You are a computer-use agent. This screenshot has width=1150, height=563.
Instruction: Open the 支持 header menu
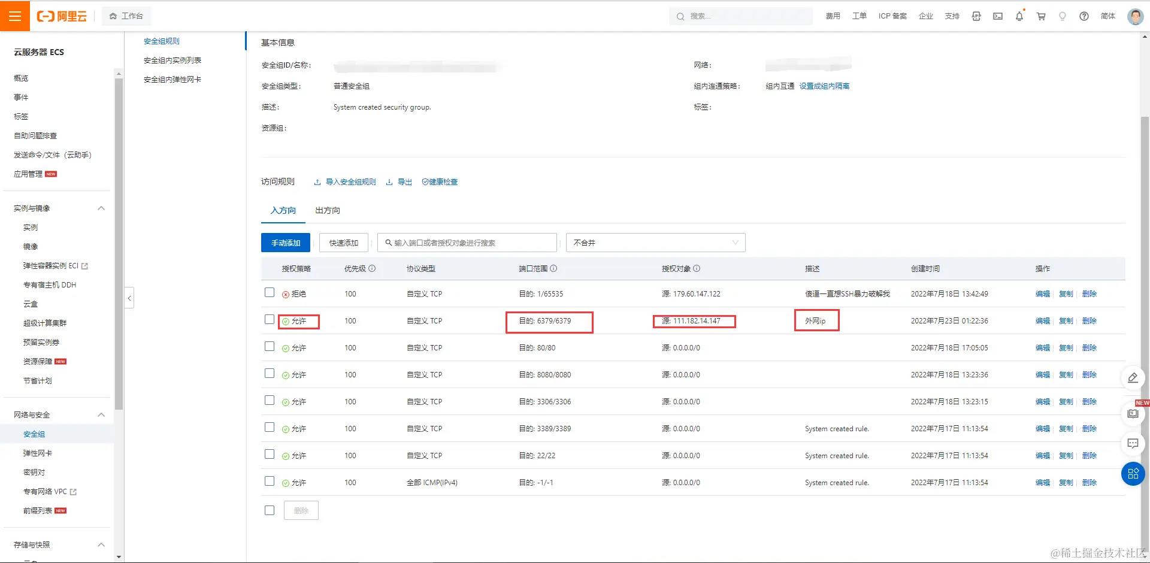tap(952, 16)
